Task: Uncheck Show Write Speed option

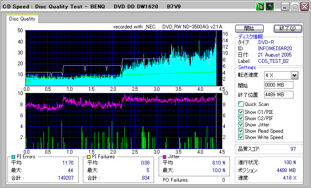Action: pos(241,137)
